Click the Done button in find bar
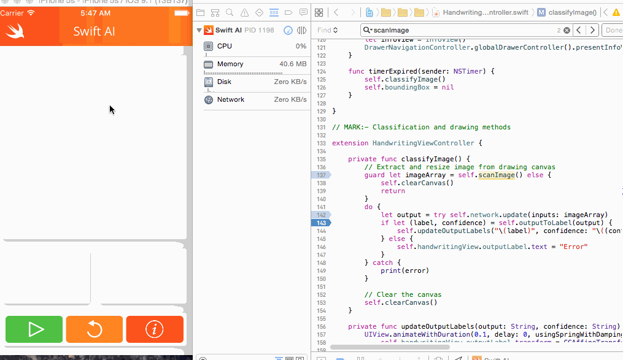The width and height of the screenshot is (623, 360). (x=613, y=30)
